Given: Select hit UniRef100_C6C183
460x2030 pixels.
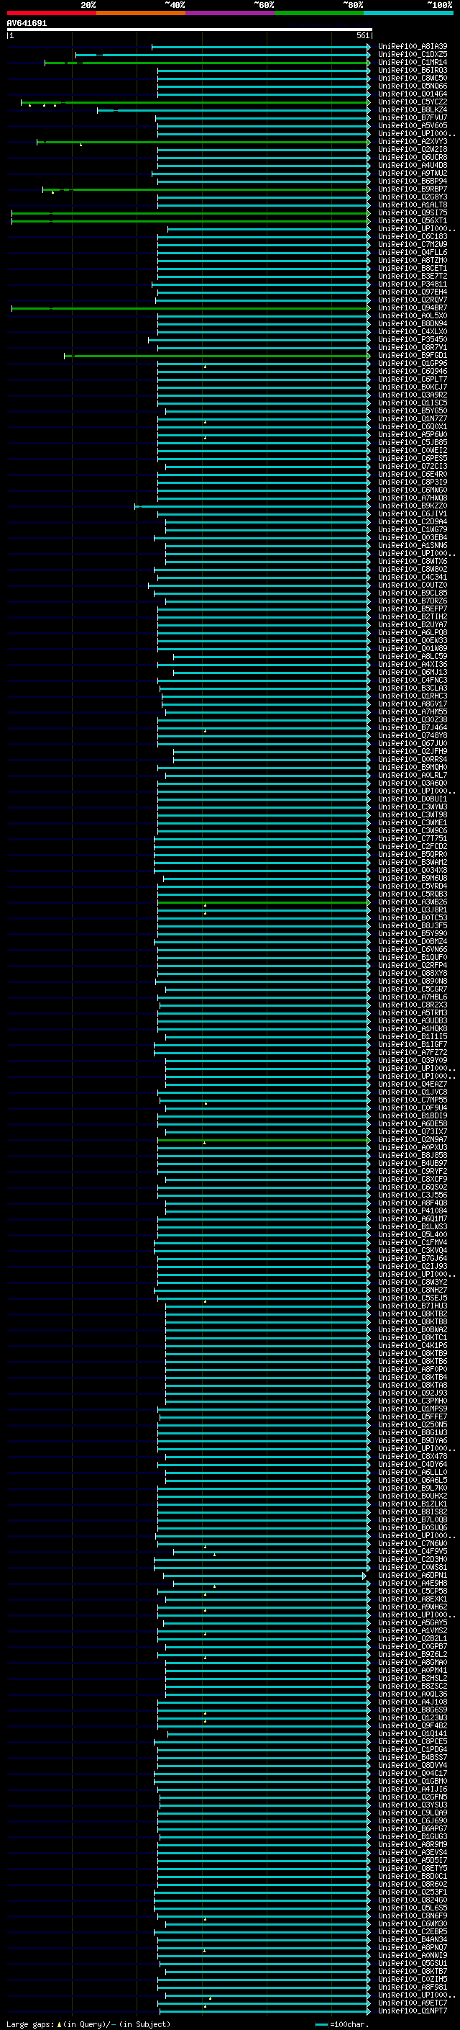Looking at the screenshot, I should (412, 236).
